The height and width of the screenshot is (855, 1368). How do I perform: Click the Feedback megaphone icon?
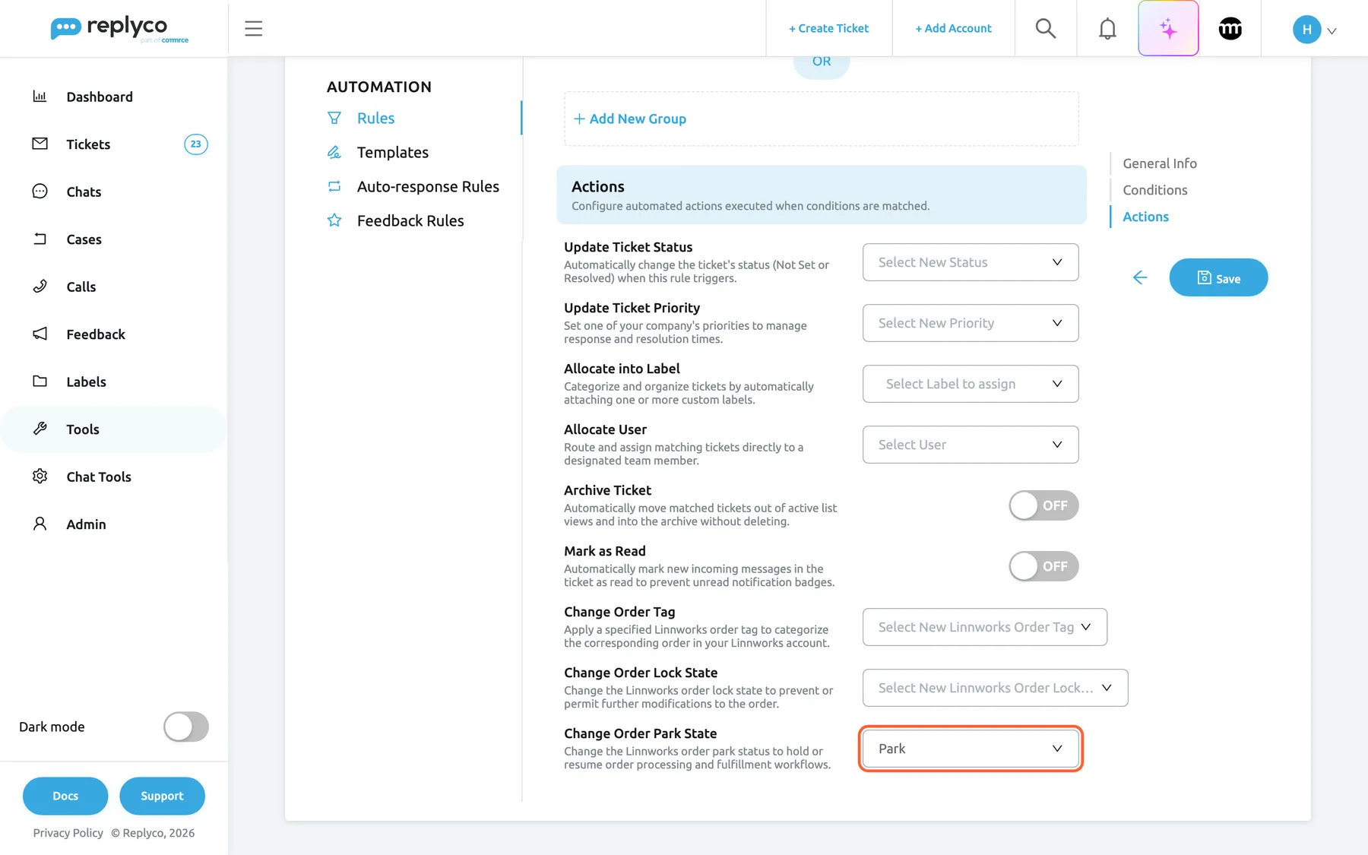[40, 334]
